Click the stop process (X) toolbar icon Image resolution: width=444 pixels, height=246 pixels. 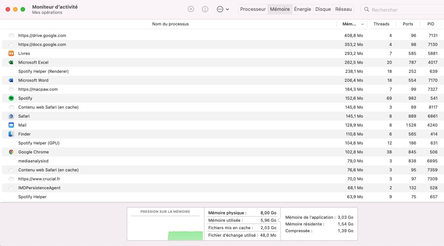tap(191, 9)
